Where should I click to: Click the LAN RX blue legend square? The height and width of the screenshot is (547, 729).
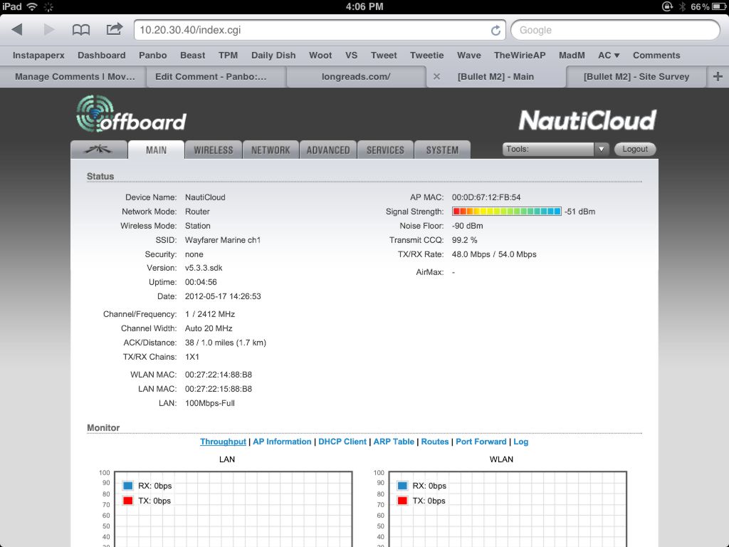pos(128,486)
